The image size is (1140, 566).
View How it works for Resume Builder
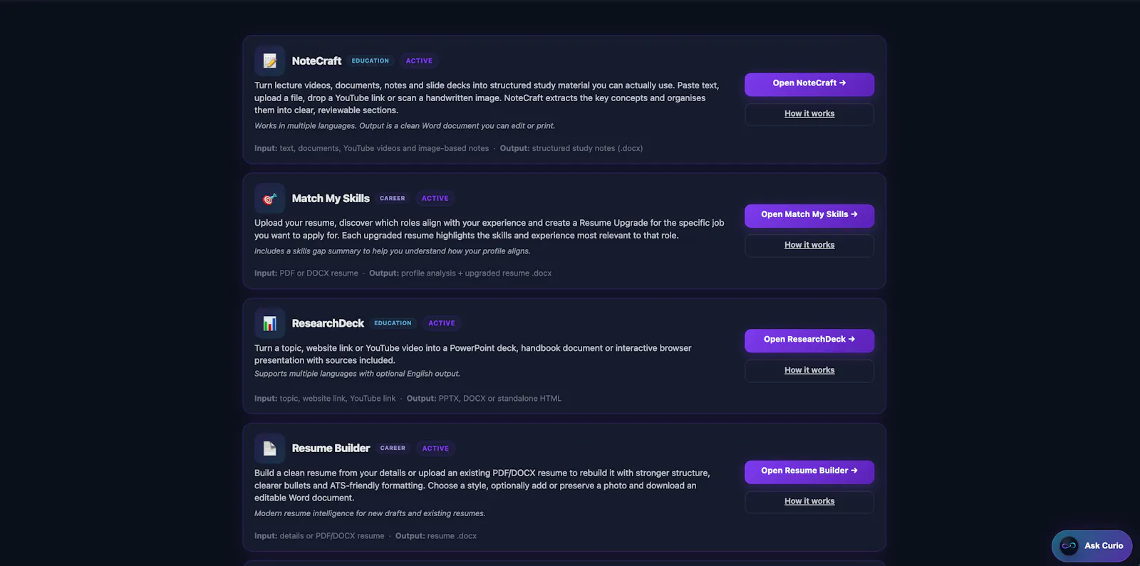(809, 501)
